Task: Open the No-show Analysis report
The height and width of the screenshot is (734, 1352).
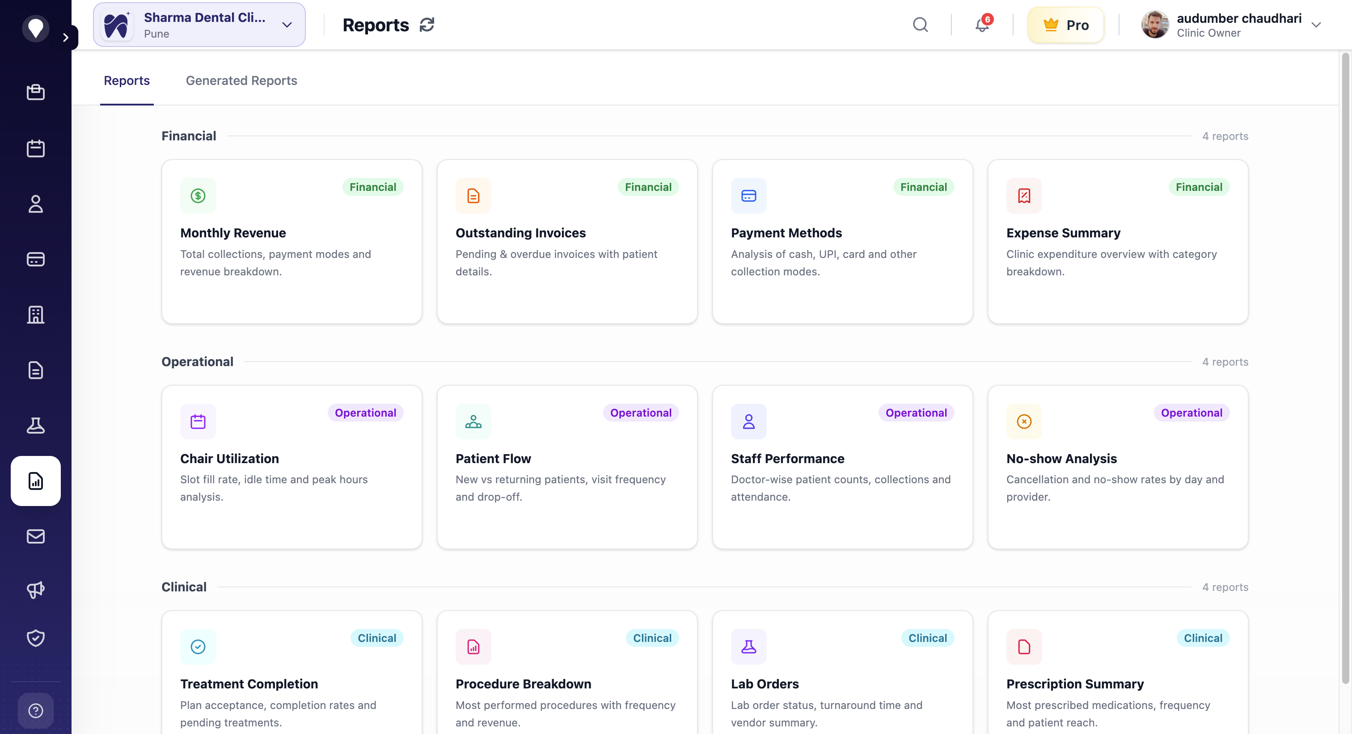Action: (x=1118, y=467)
